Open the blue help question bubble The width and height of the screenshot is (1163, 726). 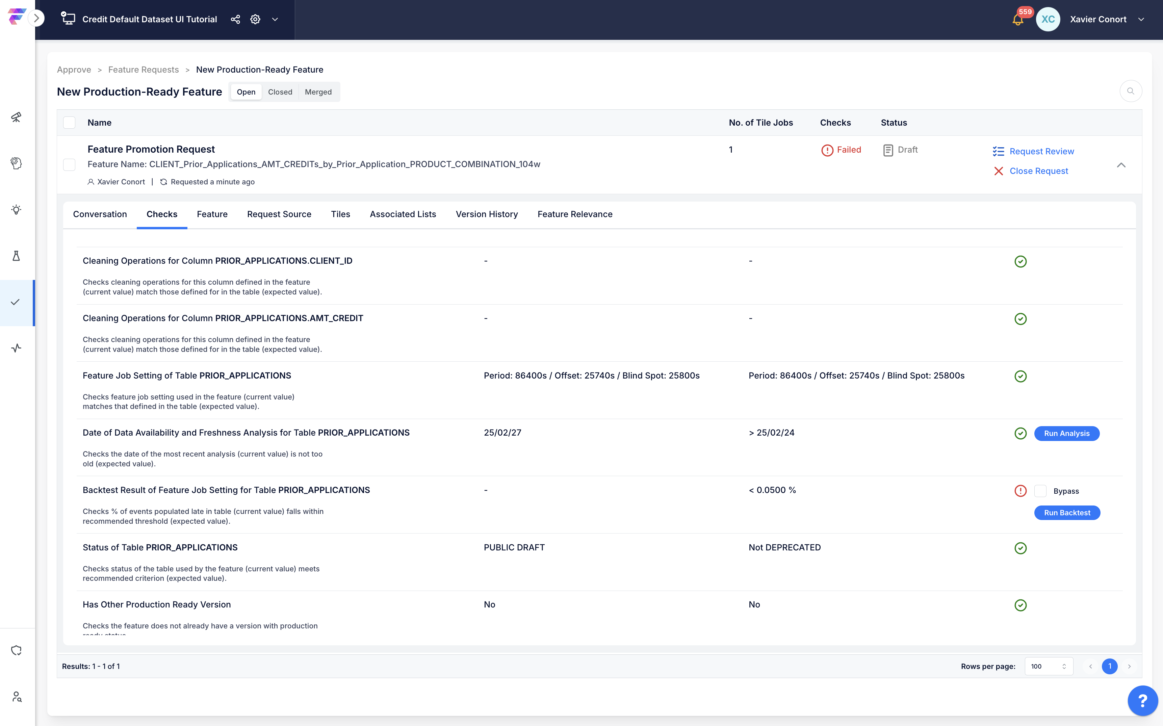[x=1143, y=701]
